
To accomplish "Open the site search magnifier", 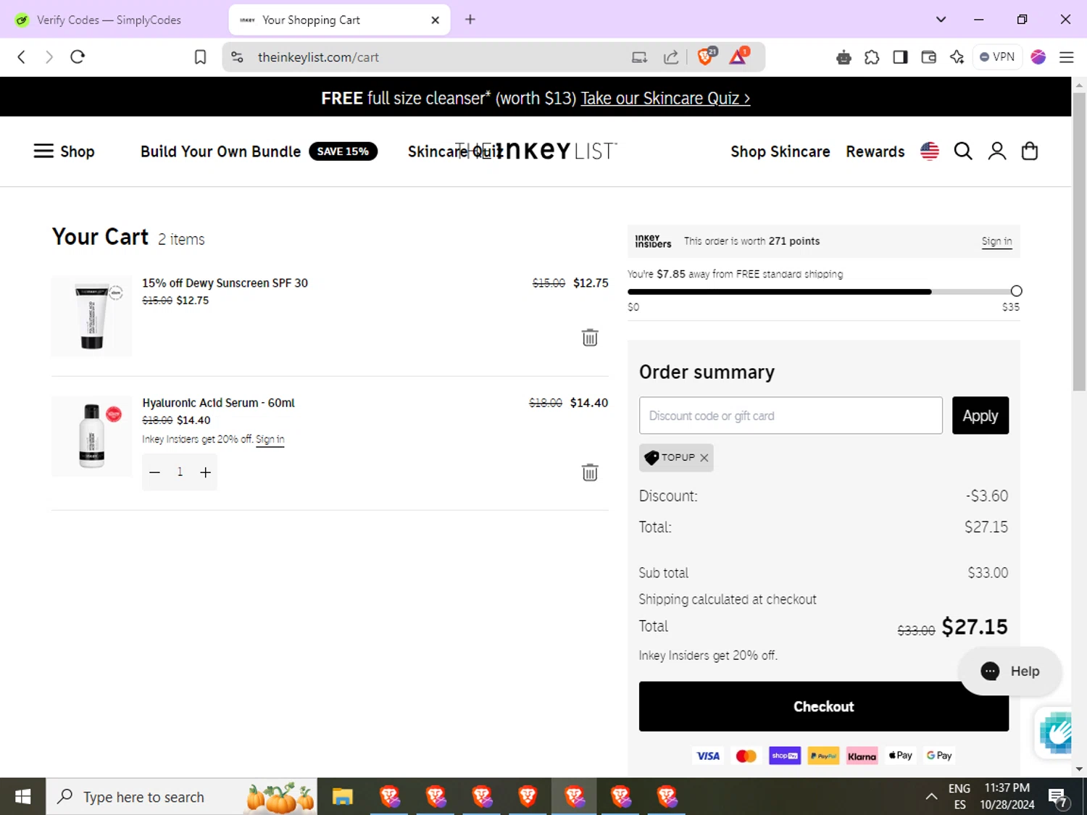I will (962, 151).
